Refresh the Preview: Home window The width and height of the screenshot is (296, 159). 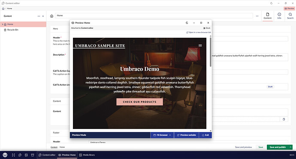[187, 23]
